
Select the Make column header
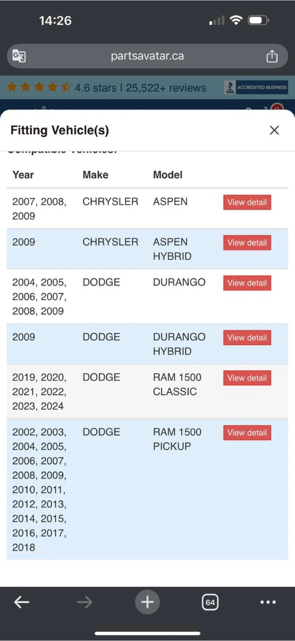(x=95, y=175)
